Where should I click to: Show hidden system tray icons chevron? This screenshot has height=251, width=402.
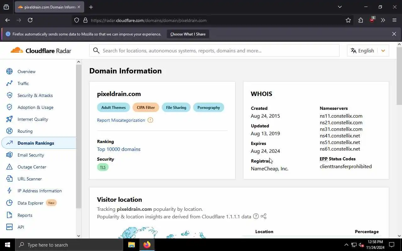coord(346,245)
